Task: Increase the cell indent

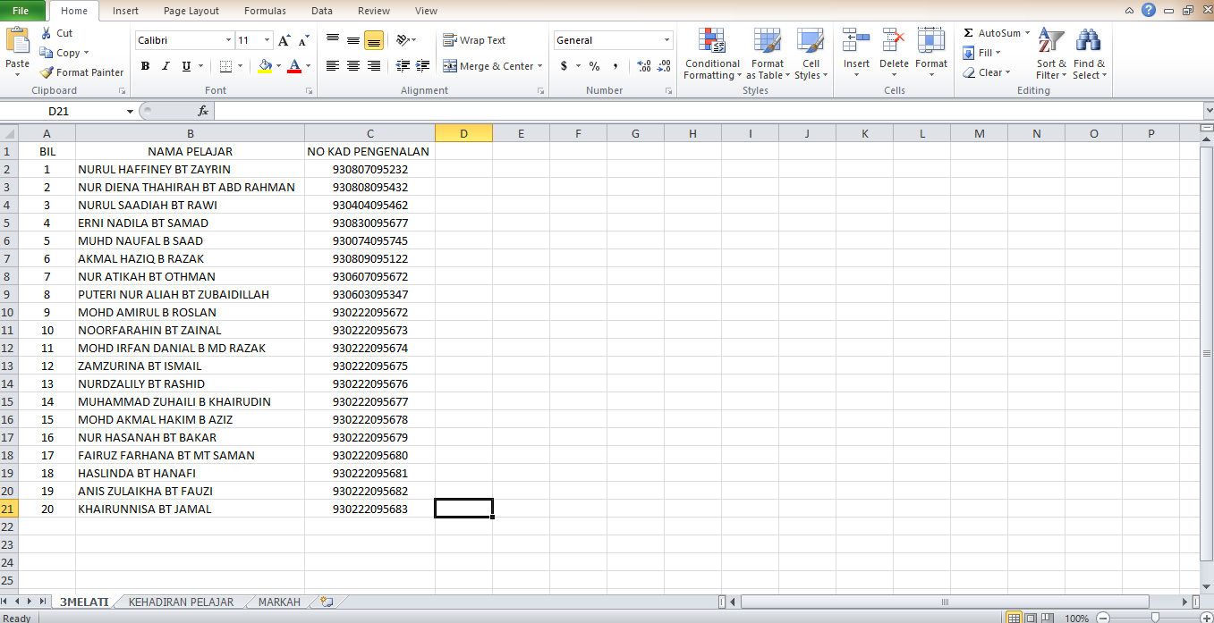Action: (x=423, y=66)
